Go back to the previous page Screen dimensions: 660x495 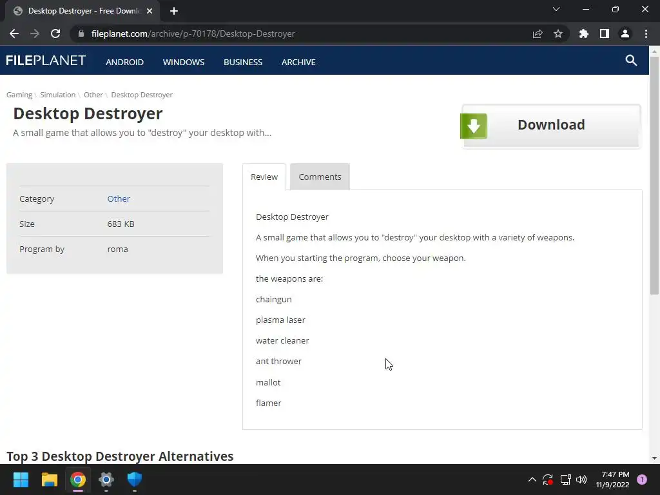14,34
